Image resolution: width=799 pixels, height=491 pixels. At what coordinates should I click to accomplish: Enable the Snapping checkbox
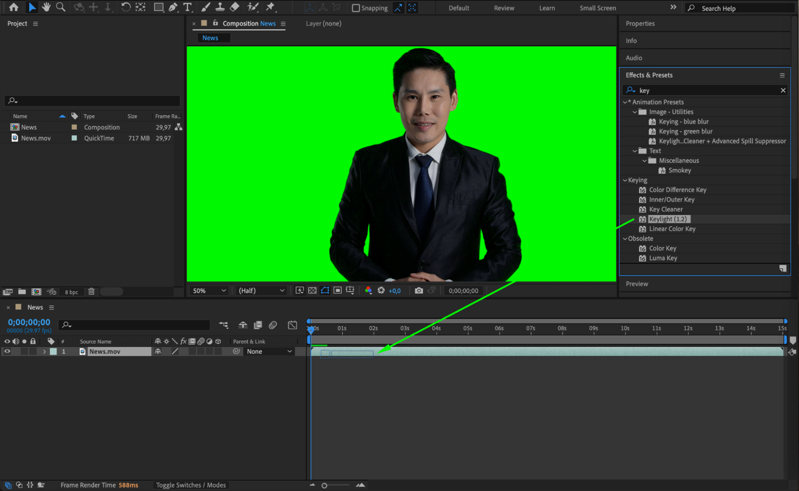pos(355,8)
